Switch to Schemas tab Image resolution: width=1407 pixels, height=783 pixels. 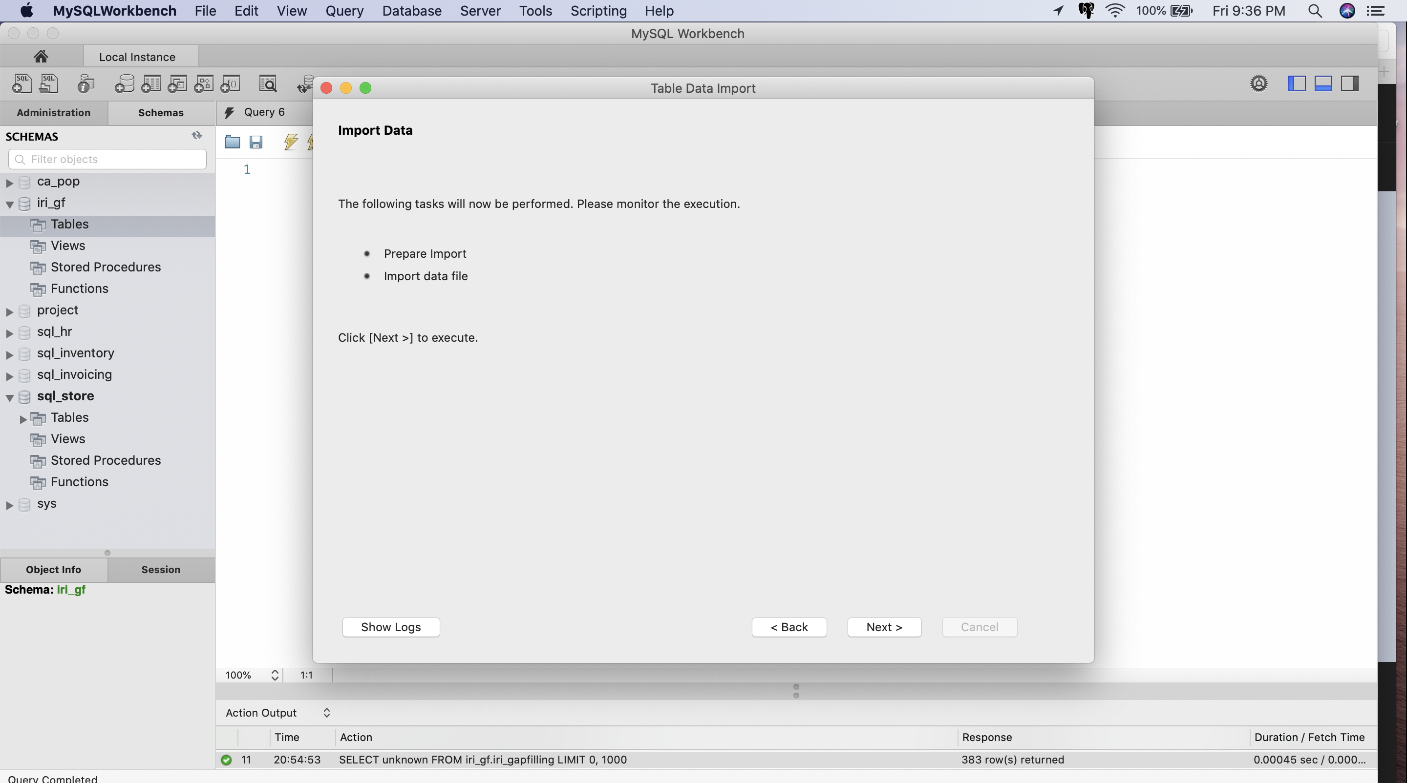click(x=161, y=112)
